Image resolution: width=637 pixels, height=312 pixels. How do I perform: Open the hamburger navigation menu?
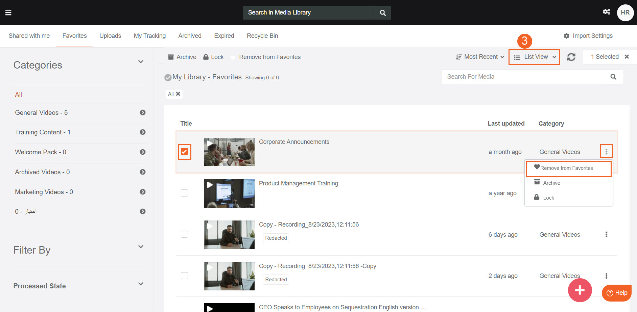click(8, 12)
